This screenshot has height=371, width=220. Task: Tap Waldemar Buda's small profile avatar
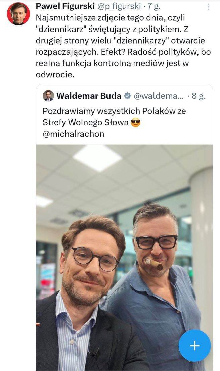coord(48,96)
